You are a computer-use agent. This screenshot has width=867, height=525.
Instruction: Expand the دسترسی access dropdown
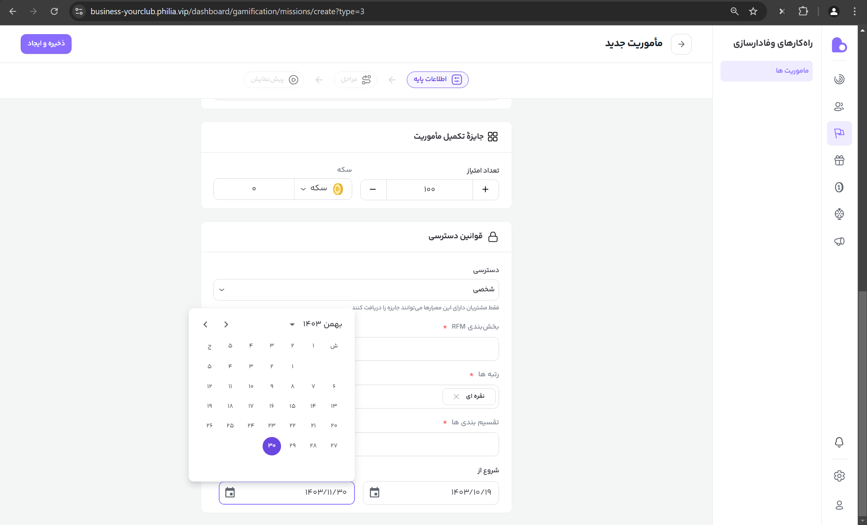point(356,289)
